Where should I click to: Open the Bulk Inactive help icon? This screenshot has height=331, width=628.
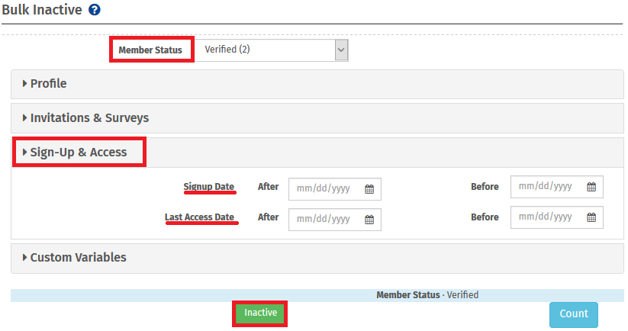pyautogui.click(x=95, y=10)
